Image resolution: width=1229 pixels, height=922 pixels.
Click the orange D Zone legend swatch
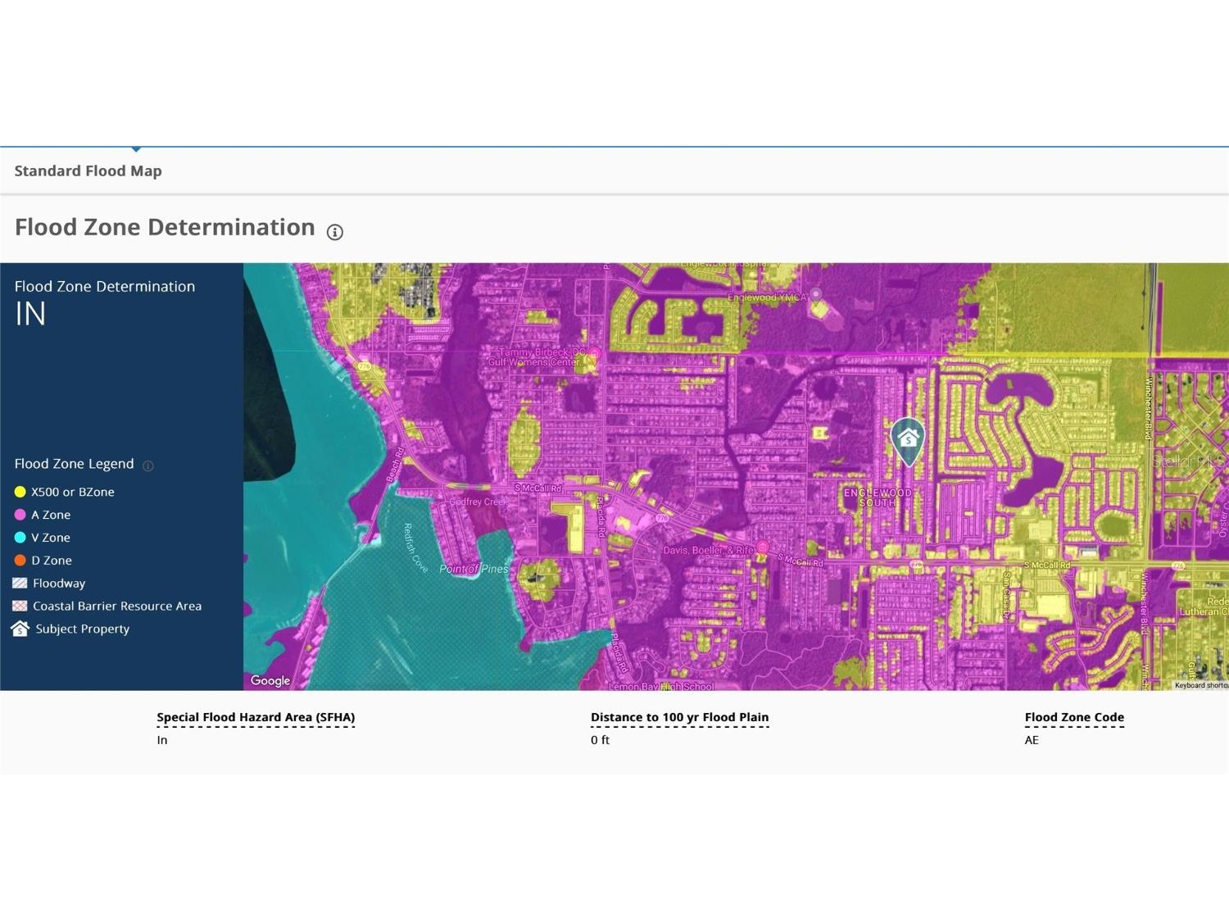(20, 561)
